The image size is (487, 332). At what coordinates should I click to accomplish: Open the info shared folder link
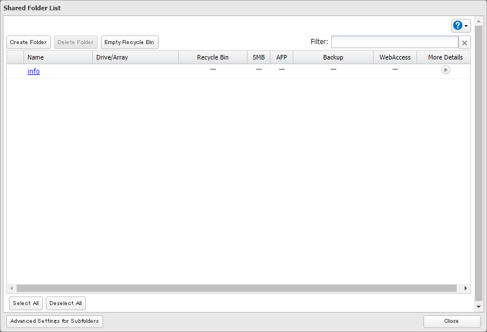[34, 72]
